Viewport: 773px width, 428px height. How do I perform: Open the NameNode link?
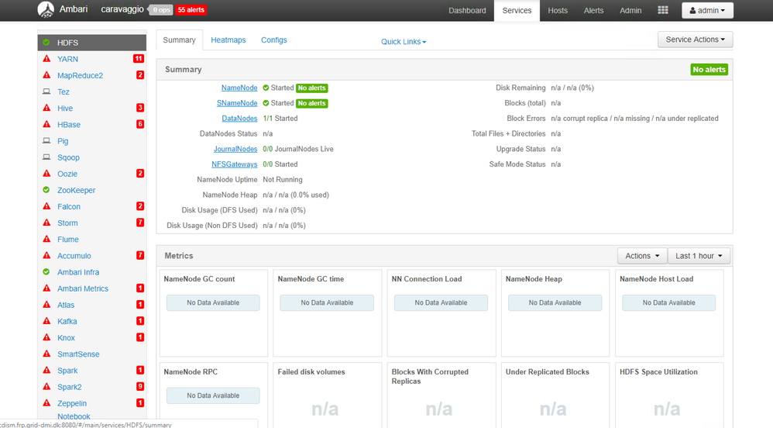(x=239, y=88)
